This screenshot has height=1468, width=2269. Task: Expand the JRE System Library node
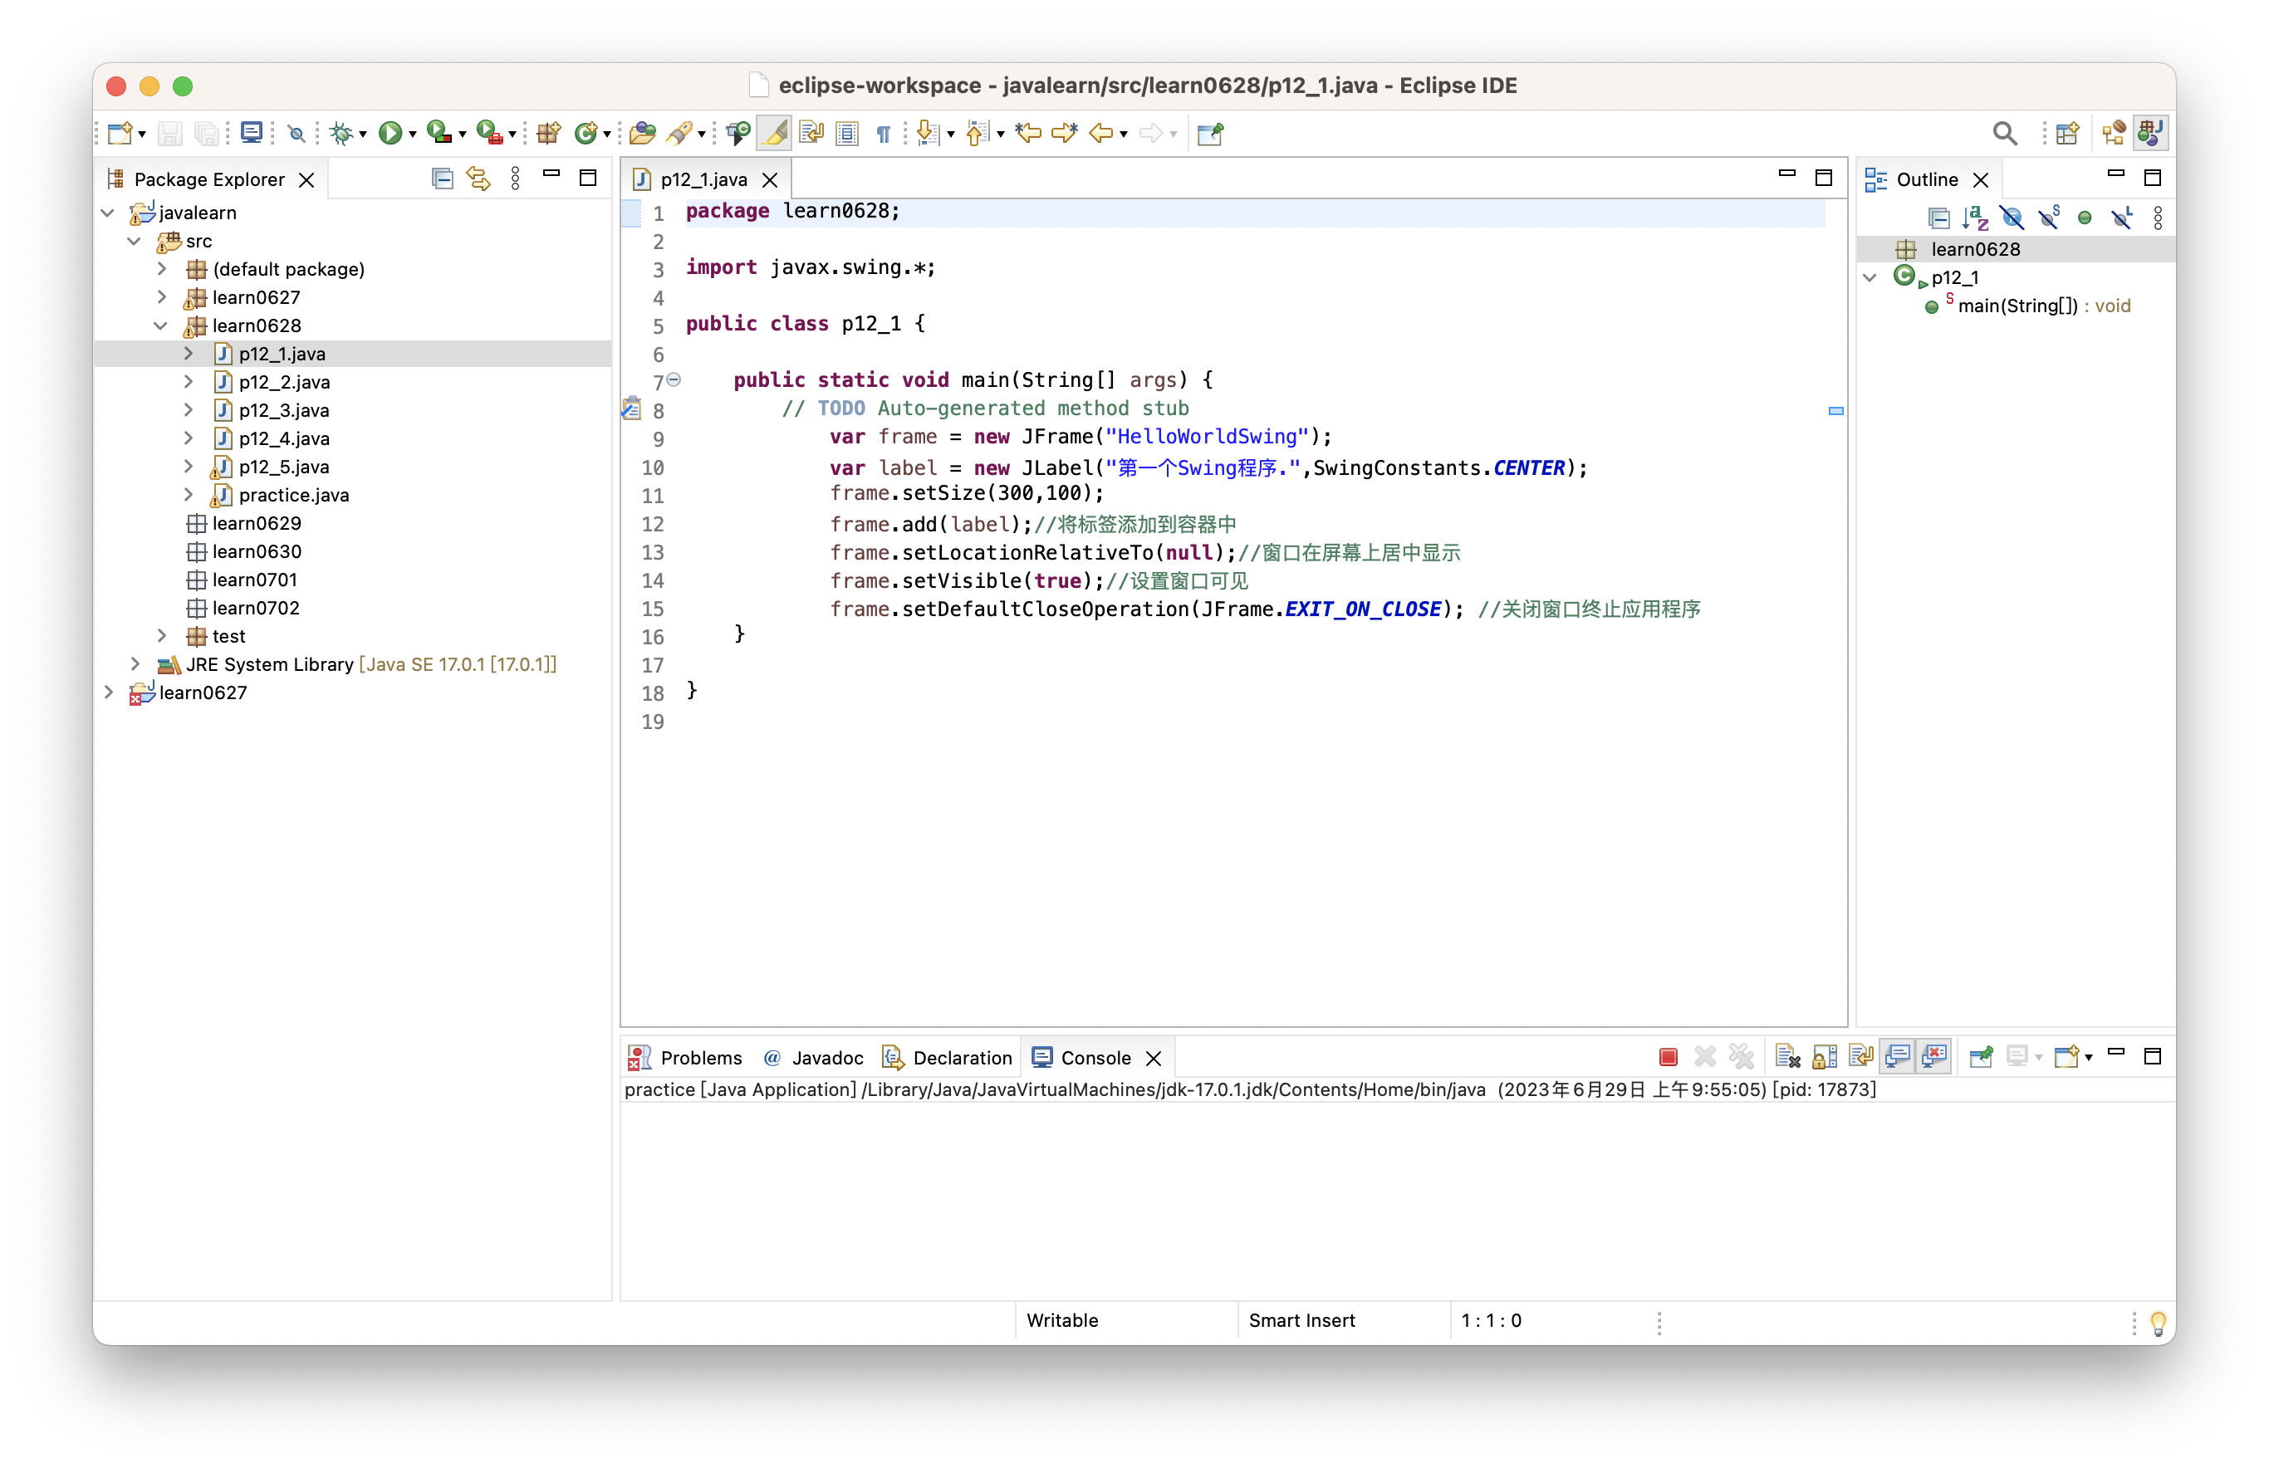pyautogui.click(x=135, y=664)
